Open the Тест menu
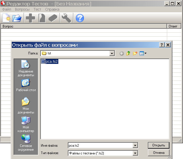The width and height of the screenshot is (183, 159). pos(37,9)
